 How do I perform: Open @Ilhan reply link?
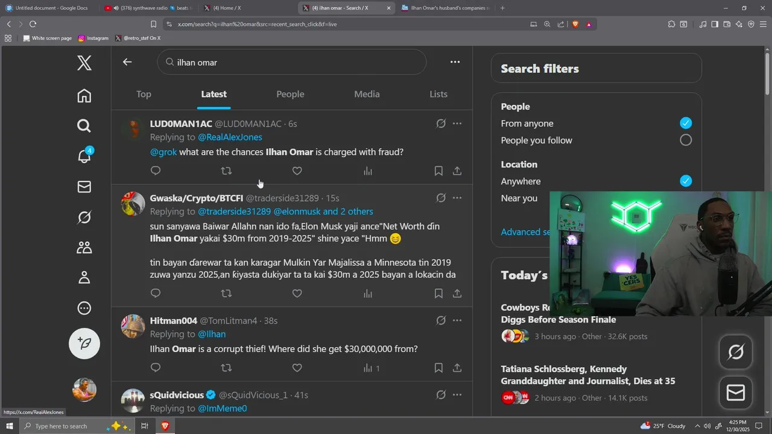click(x=212, y=334)
